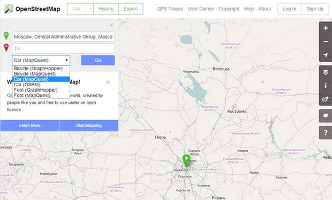Click the Start Mapping button

pyautogui.click(x=89, y=125)
